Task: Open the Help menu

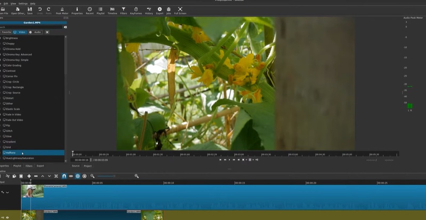Action: (x=32, y=4)
